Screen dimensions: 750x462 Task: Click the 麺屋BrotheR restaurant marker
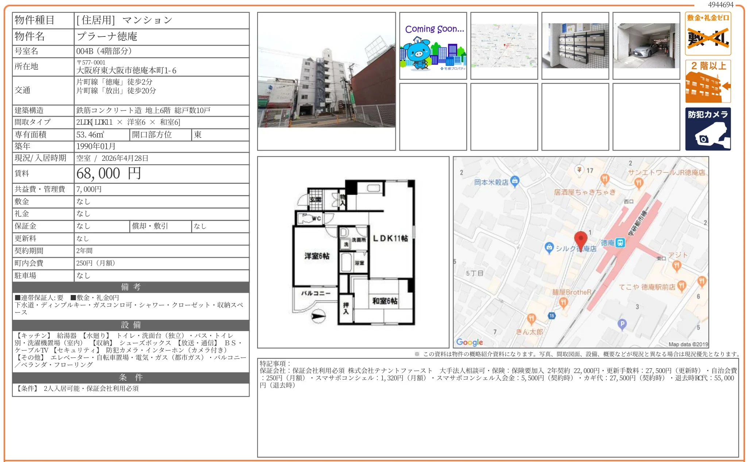pyautogui.click(x=563, y=302)
